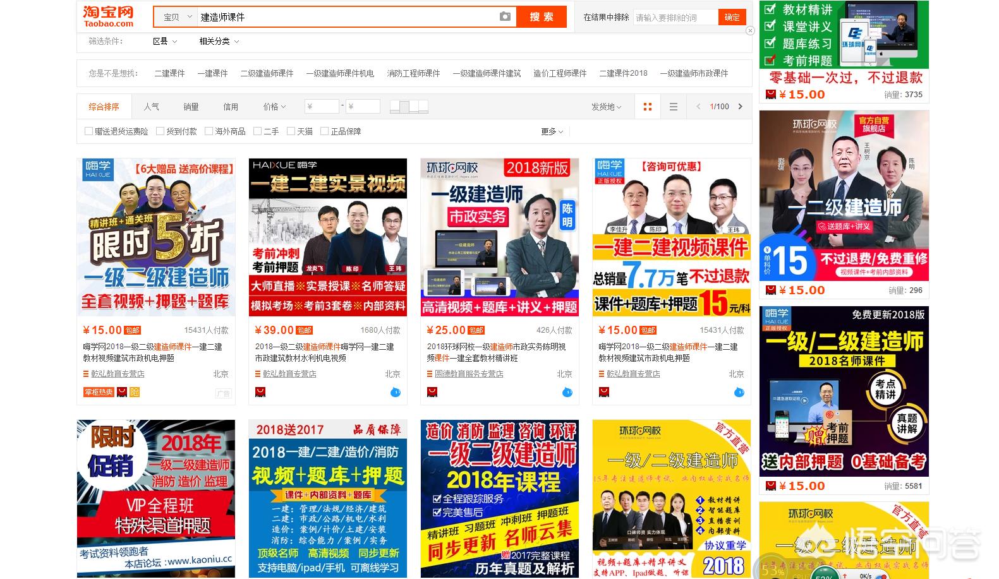Click the 包邮 badge on ¥39.00 item
Viewport: 999px width, 579px height.
pos(305,330)
